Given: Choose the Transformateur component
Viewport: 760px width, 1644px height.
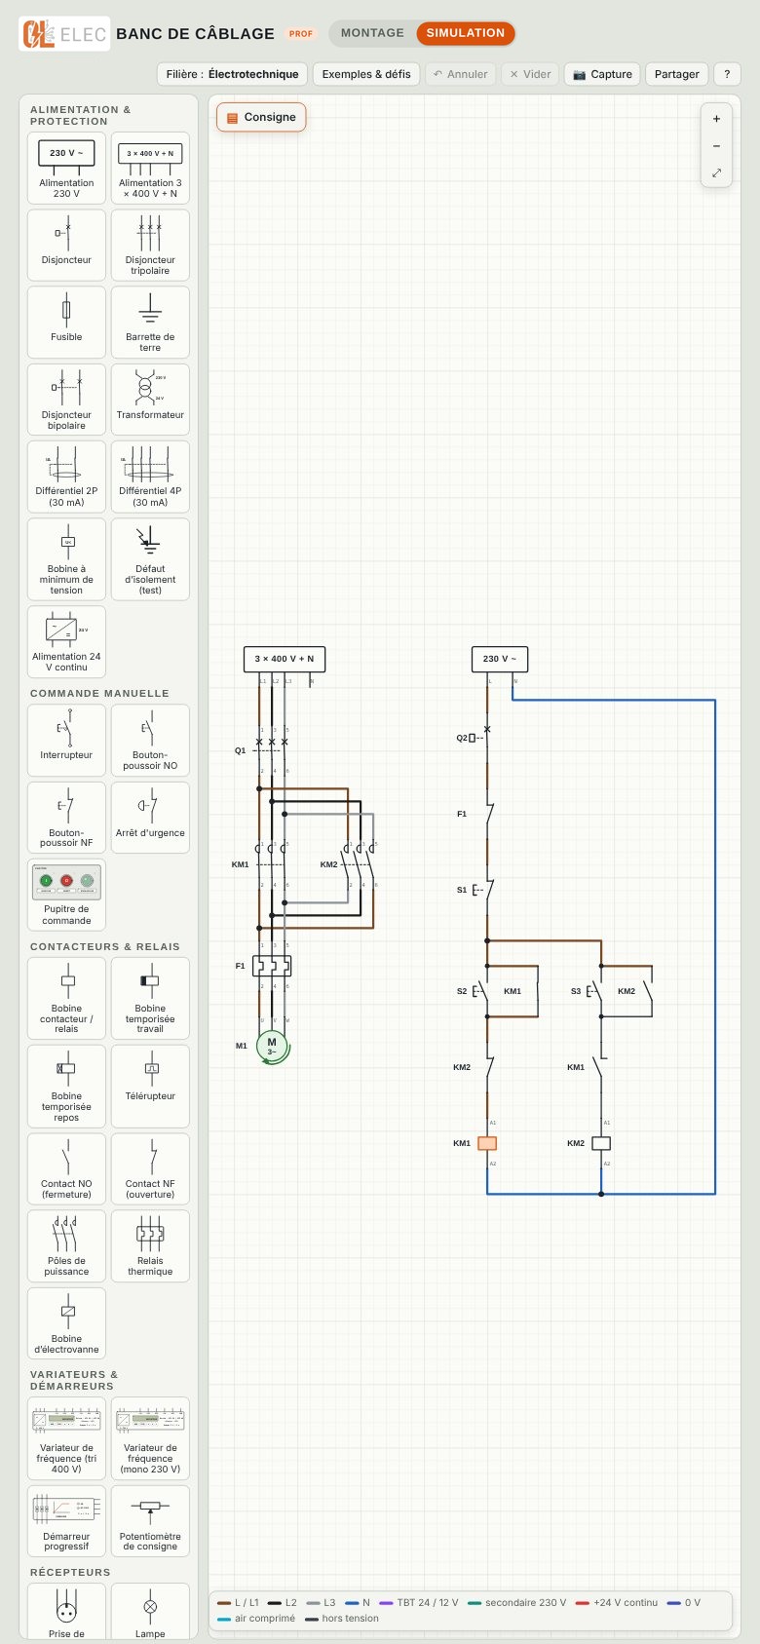Looking at the screenshot, I should (150, 400).
